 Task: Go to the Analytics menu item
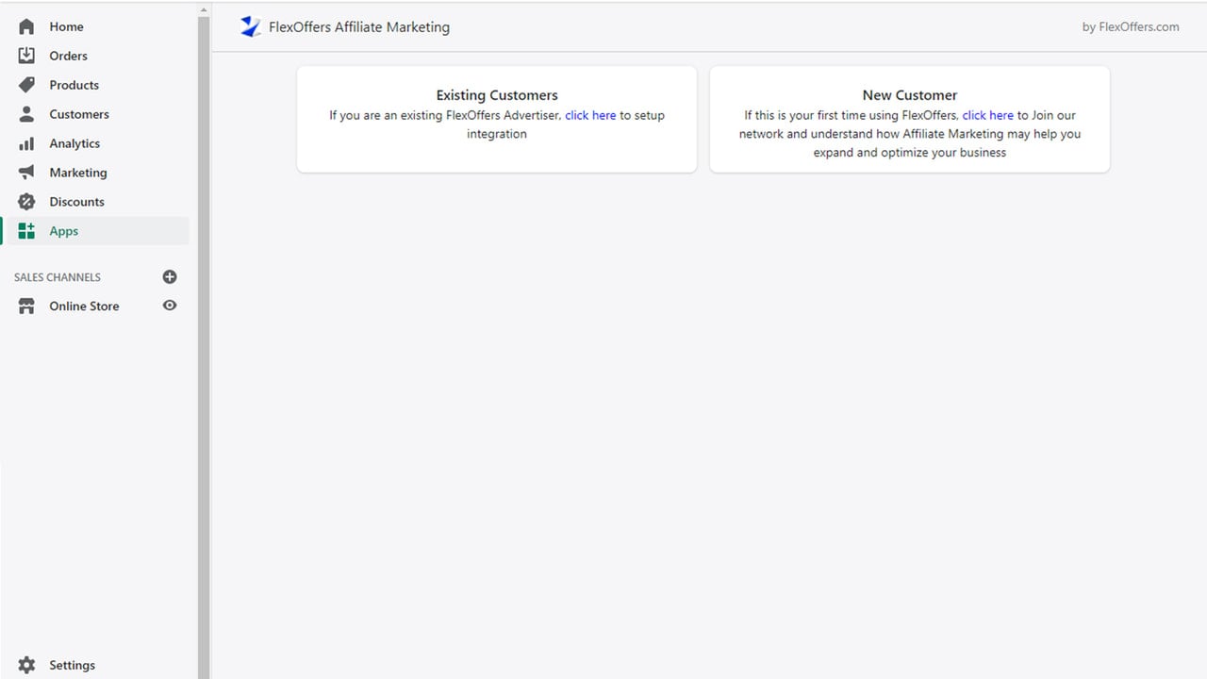74,143
